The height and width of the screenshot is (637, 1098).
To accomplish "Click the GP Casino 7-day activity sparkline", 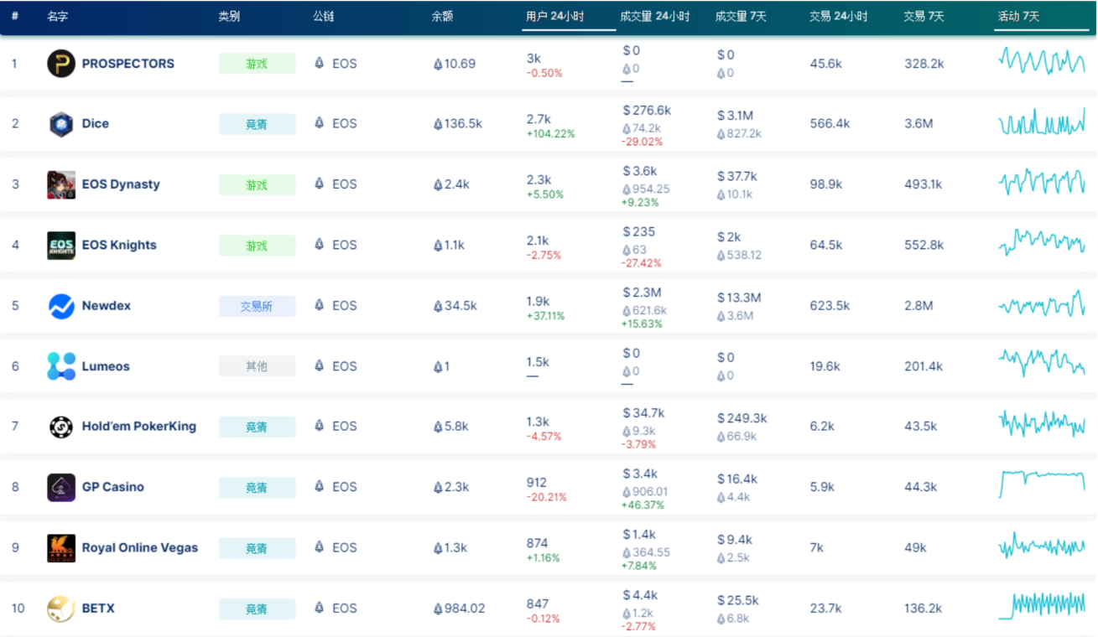I will (1042, 483).
